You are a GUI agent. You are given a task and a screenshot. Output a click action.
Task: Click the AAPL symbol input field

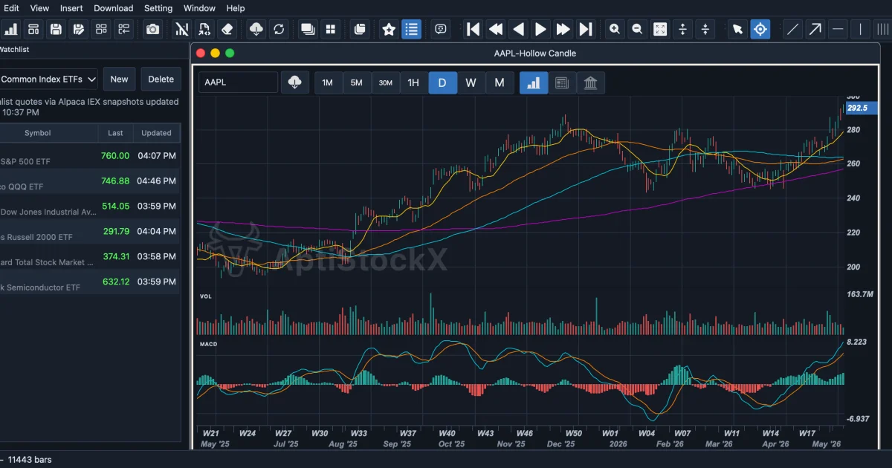click(238, 82)
